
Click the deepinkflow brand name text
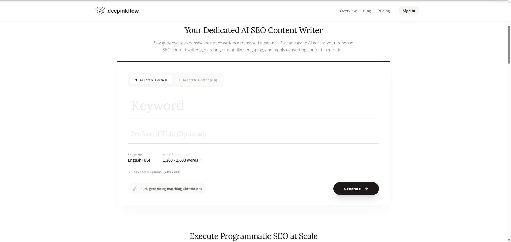coord(123,11)
